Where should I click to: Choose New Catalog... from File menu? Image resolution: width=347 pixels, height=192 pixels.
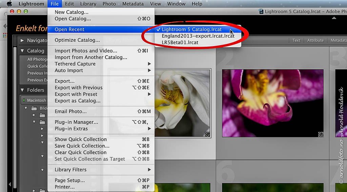pyautogui.click(x=101, y=12)
